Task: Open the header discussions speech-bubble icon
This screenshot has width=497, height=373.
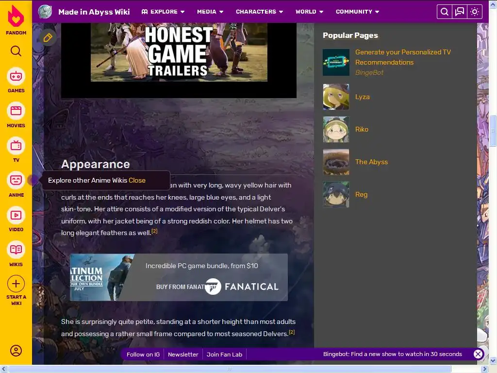Action: coord(459,12)
